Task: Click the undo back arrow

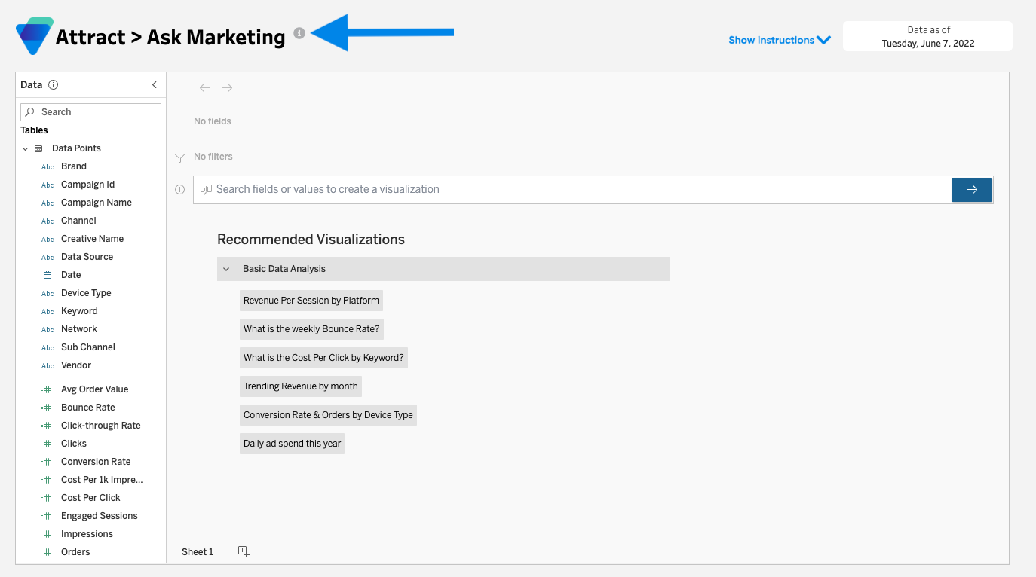Action: (204, 88)
